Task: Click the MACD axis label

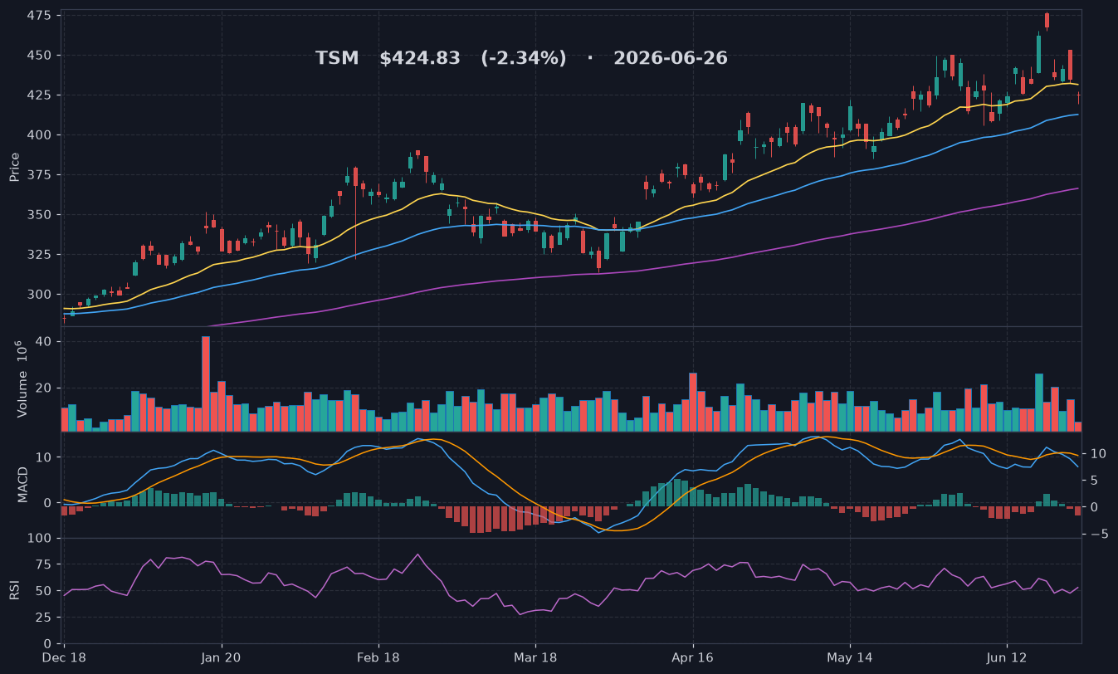Action: [23, 484]
